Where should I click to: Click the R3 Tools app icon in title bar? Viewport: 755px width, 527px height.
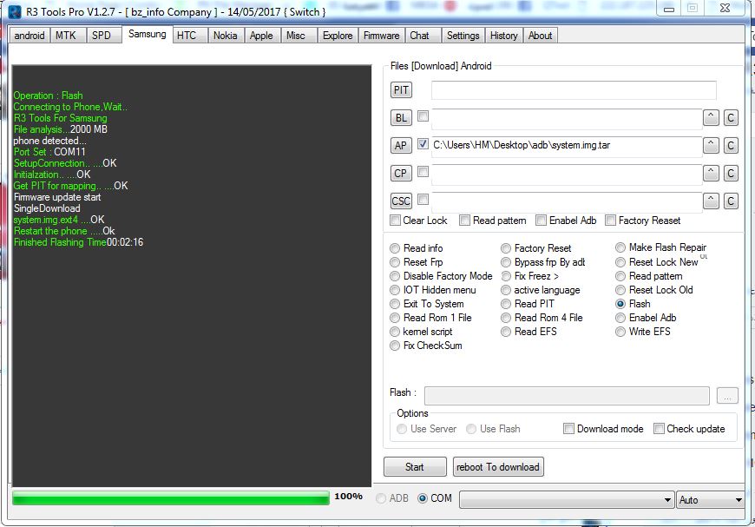click(15, 11)
